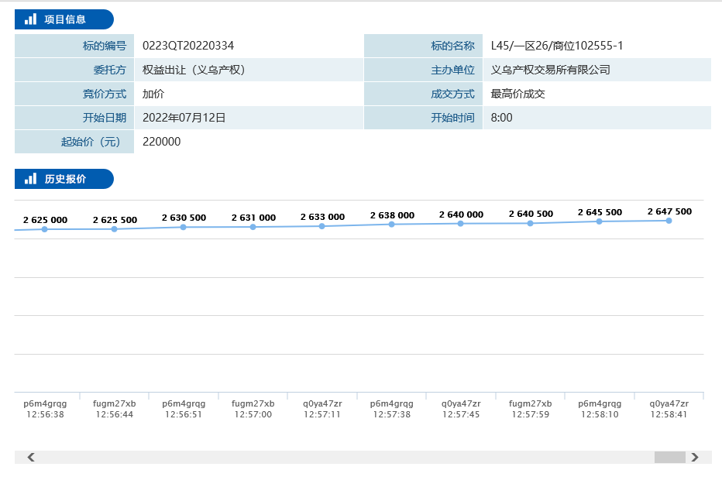Select the chart point for 2 630 500
722x477 pixels.
(184, 227)
